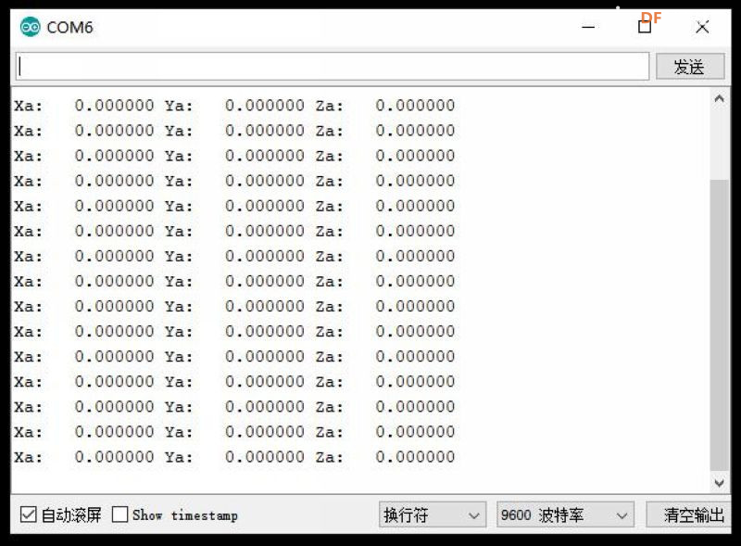This screenshot has width=741, height=546.
Task: Click the scrollbar up arrow
Action: pyautogui.click(x=720, y=99)
